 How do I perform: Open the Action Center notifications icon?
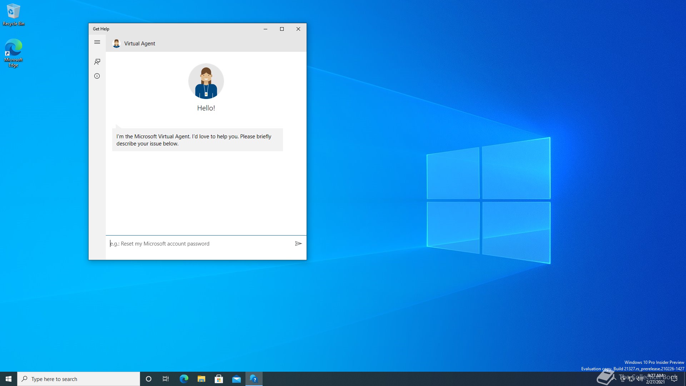674,379
